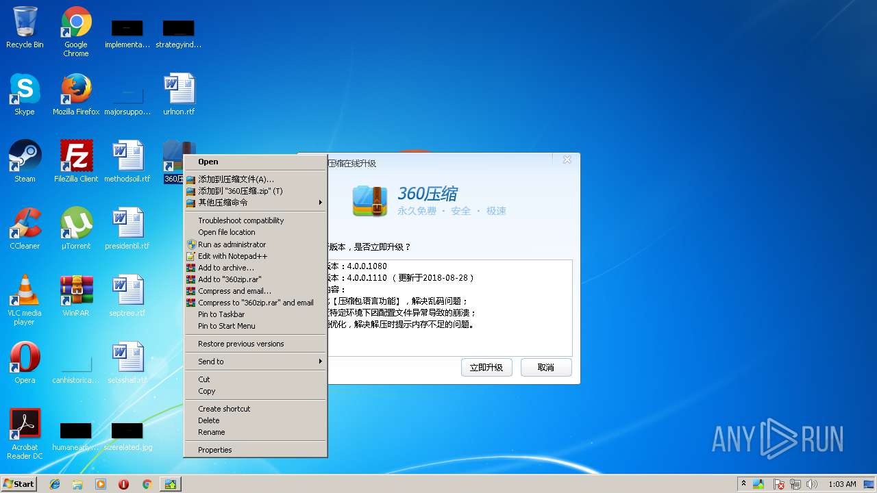Select the Steam desktop shortcut

click(x=25, y=162)
